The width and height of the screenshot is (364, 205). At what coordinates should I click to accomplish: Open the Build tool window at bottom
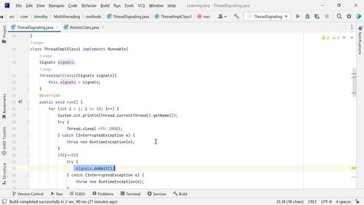pyautogui.click(x=180, y=194)
